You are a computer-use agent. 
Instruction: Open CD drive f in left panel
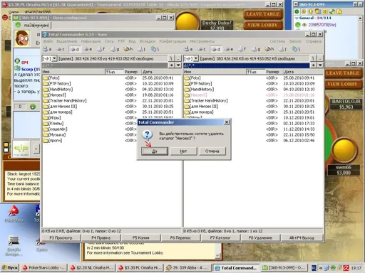pyautogui.click(x=101, y=49)
